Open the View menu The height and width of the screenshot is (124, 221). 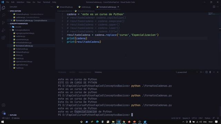click(28, 2)
